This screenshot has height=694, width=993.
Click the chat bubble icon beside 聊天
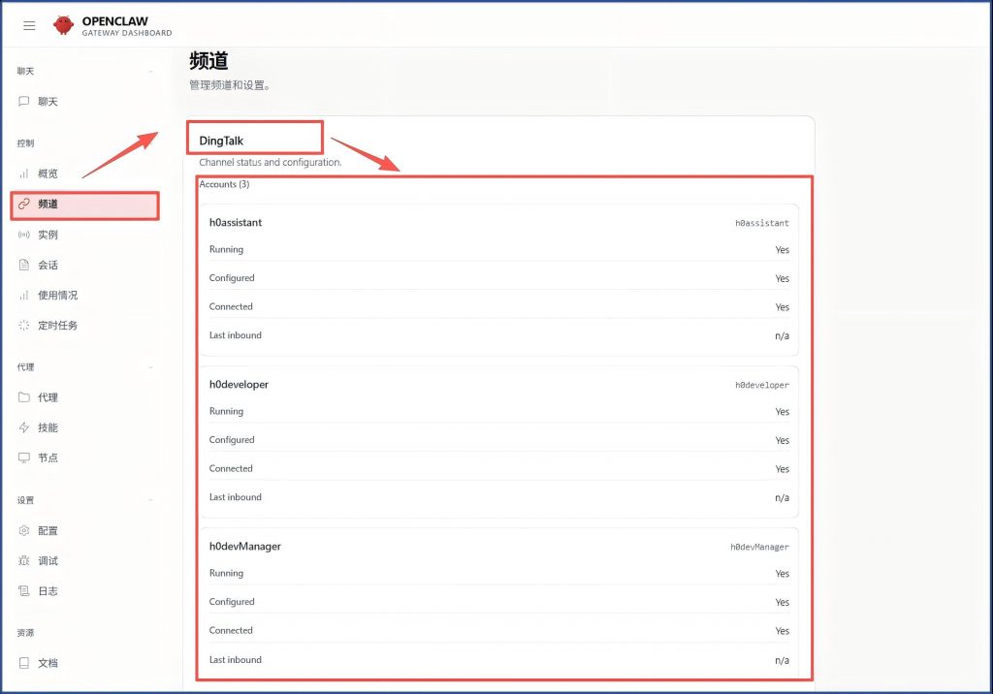click(x=24, y=102)
